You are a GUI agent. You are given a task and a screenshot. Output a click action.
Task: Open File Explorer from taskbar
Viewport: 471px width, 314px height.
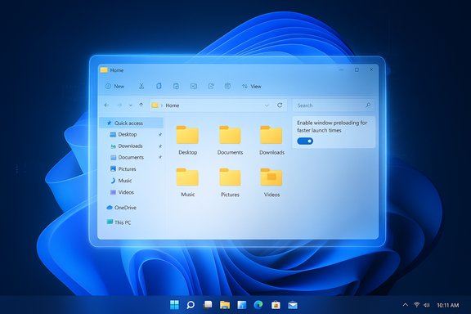point(225,305)
